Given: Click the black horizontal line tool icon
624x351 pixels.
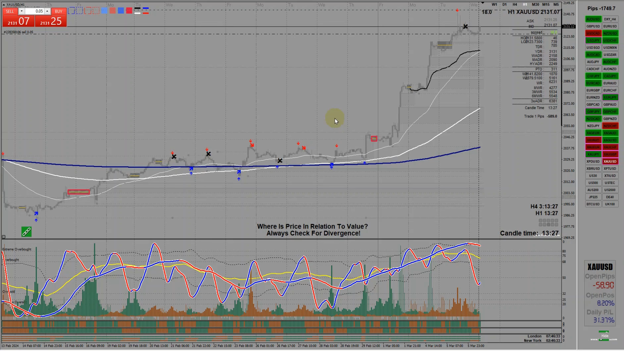Looking at the screenshot, I should [x=137, y=9].
